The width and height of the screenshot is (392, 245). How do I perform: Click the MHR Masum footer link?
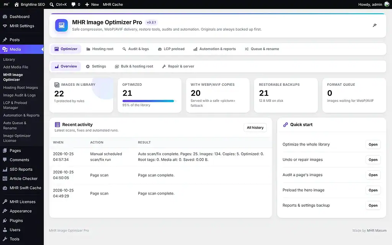[x=377, y=230]
